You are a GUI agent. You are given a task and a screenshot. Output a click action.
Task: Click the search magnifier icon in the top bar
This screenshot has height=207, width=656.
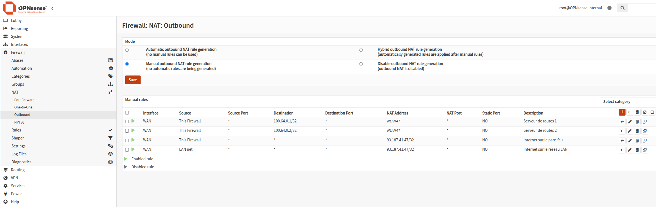click(622, 8)
